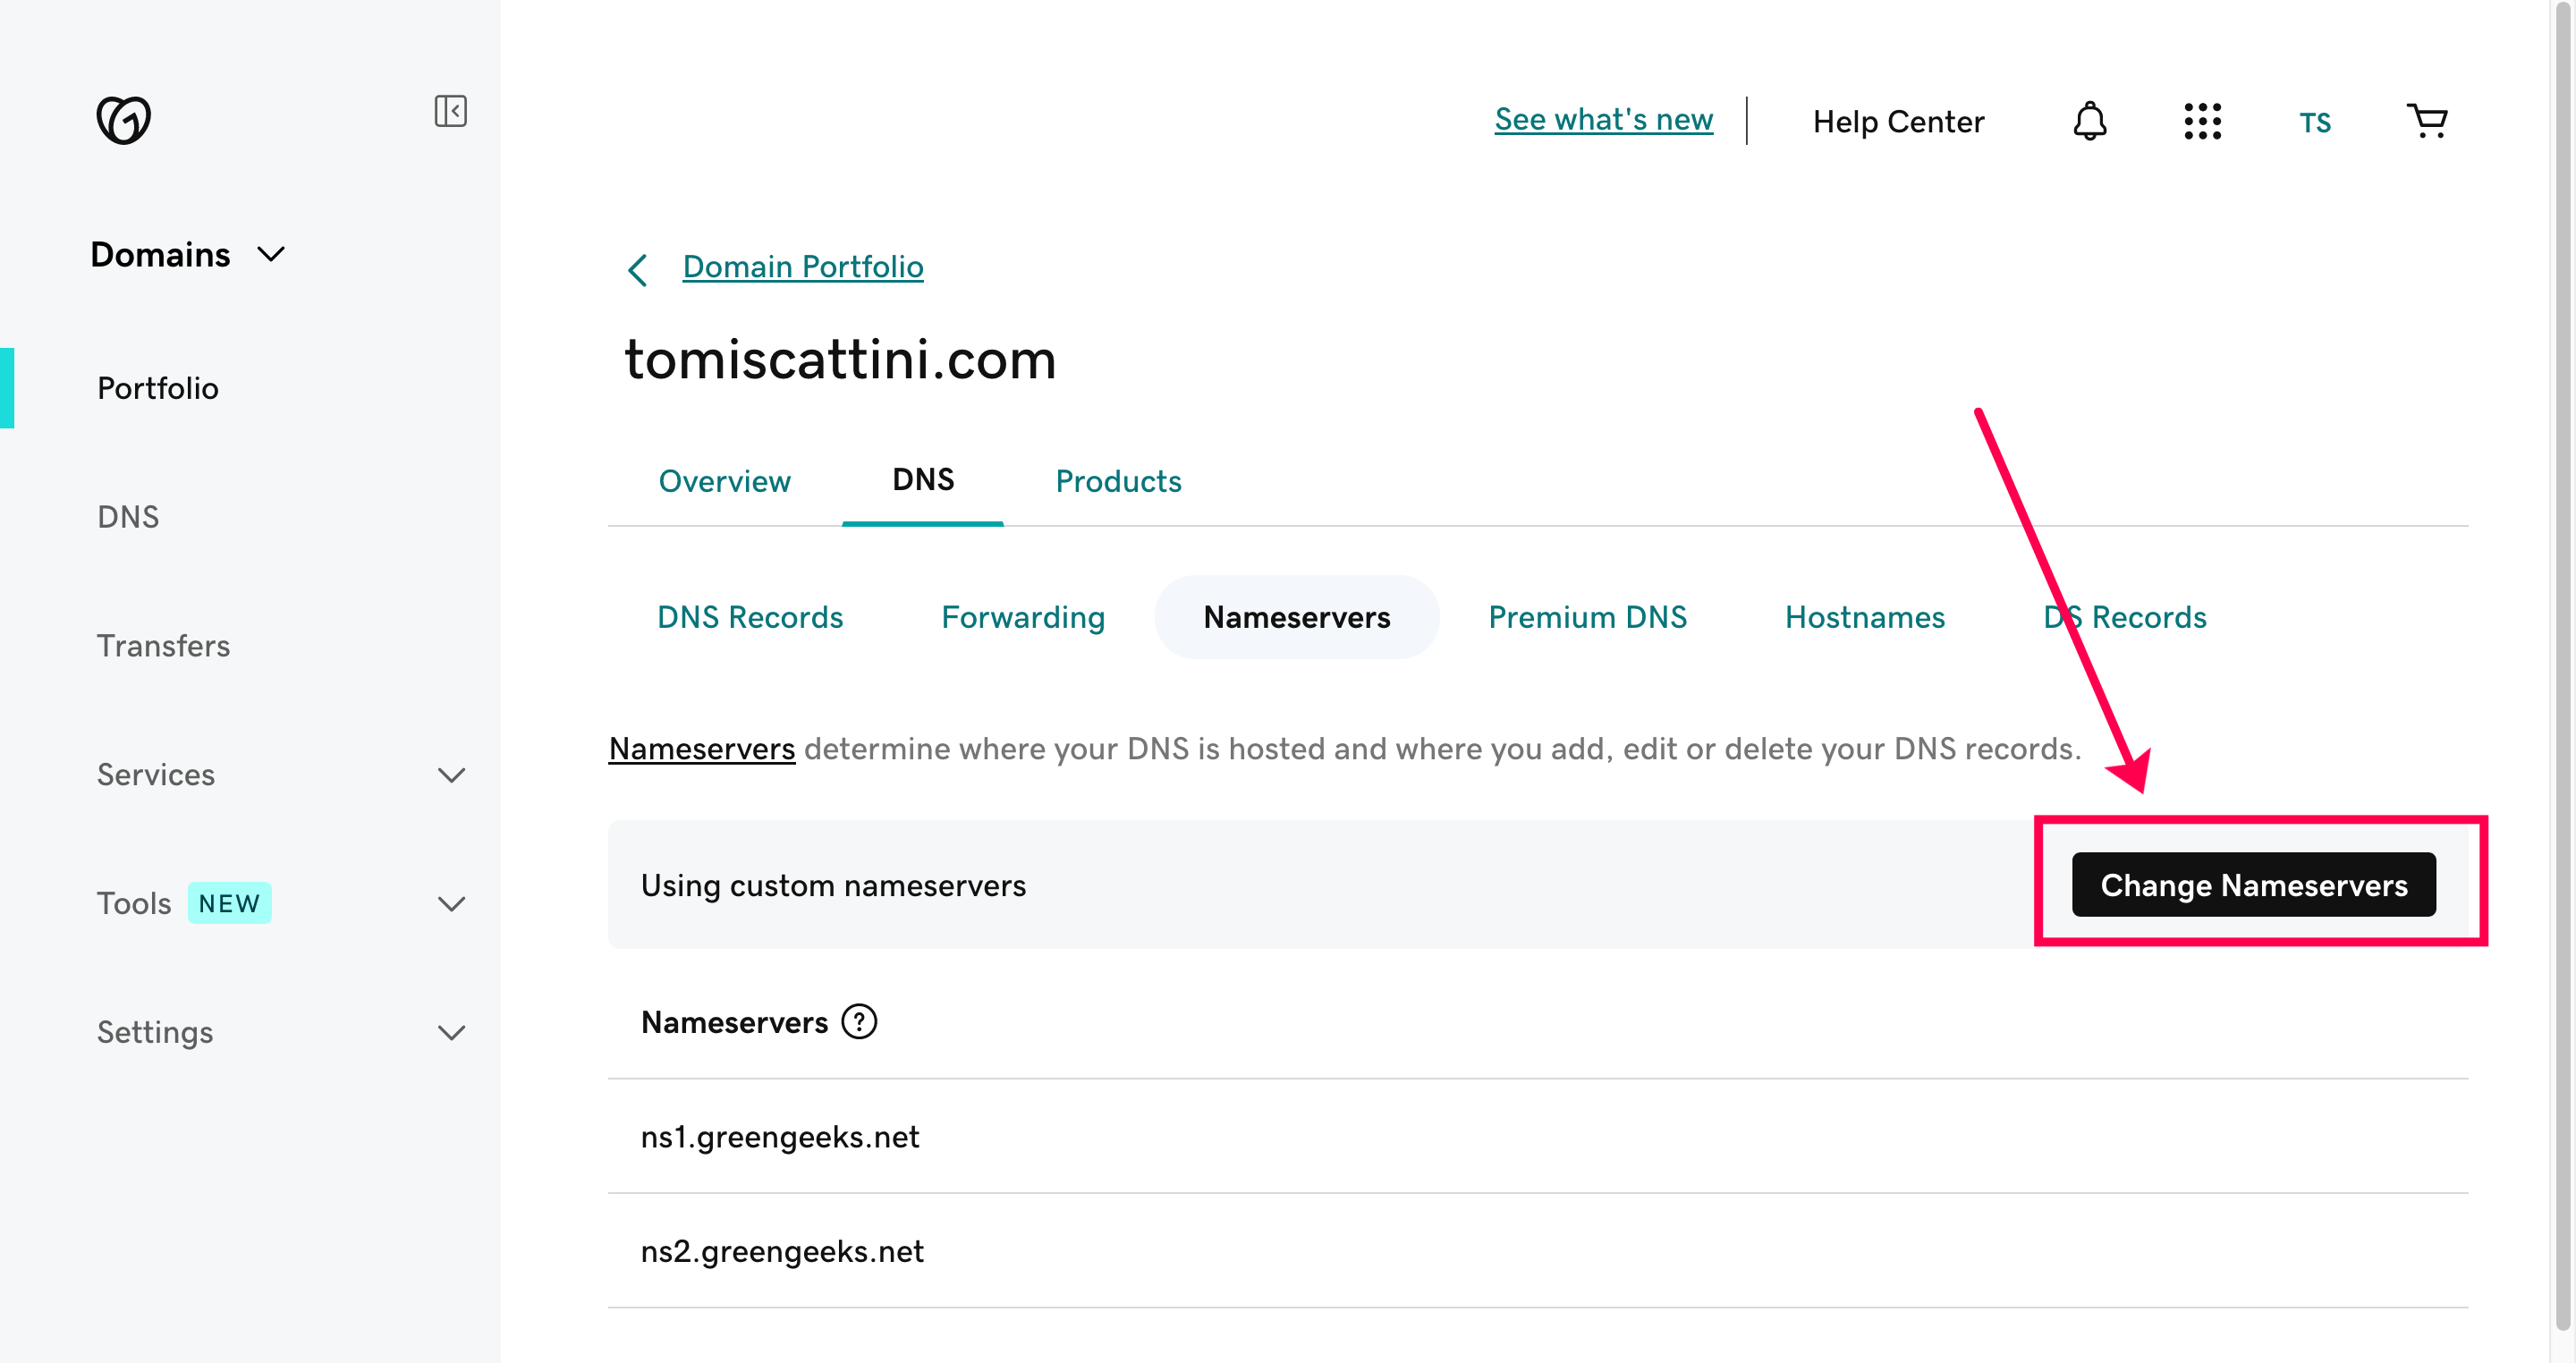
Task: Click the TS account avatar
Action: click(2314, 123)
